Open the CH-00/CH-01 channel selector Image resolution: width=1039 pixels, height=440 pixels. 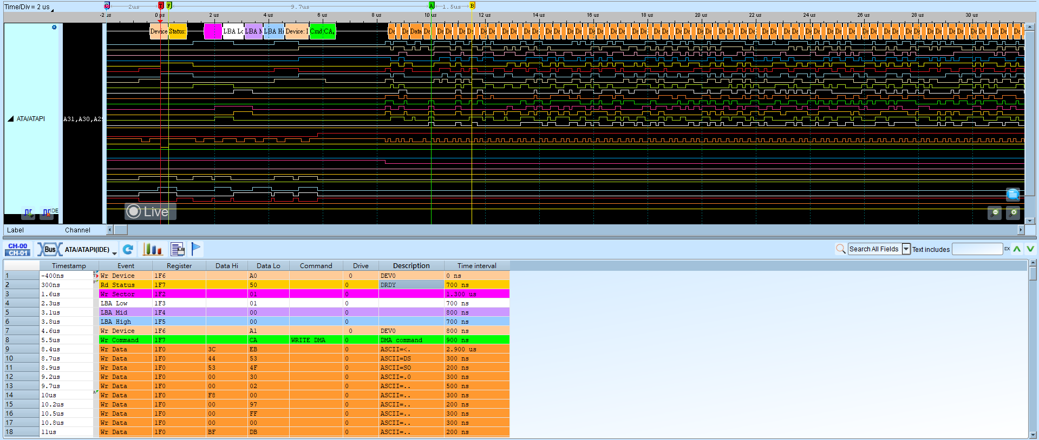click(x=18, y=249)
